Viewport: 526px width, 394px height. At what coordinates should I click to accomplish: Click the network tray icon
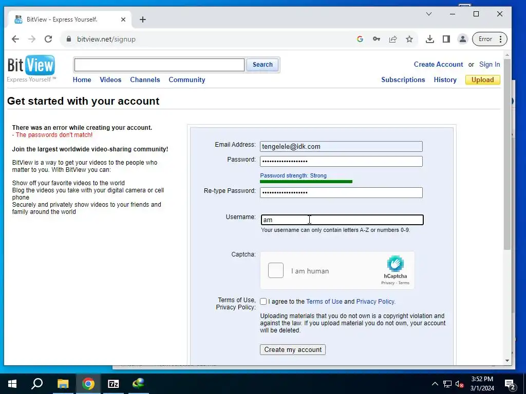tap(447, 384)
